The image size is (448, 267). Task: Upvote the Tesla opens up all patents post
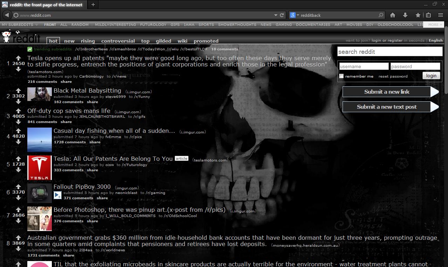pos(18,58)
